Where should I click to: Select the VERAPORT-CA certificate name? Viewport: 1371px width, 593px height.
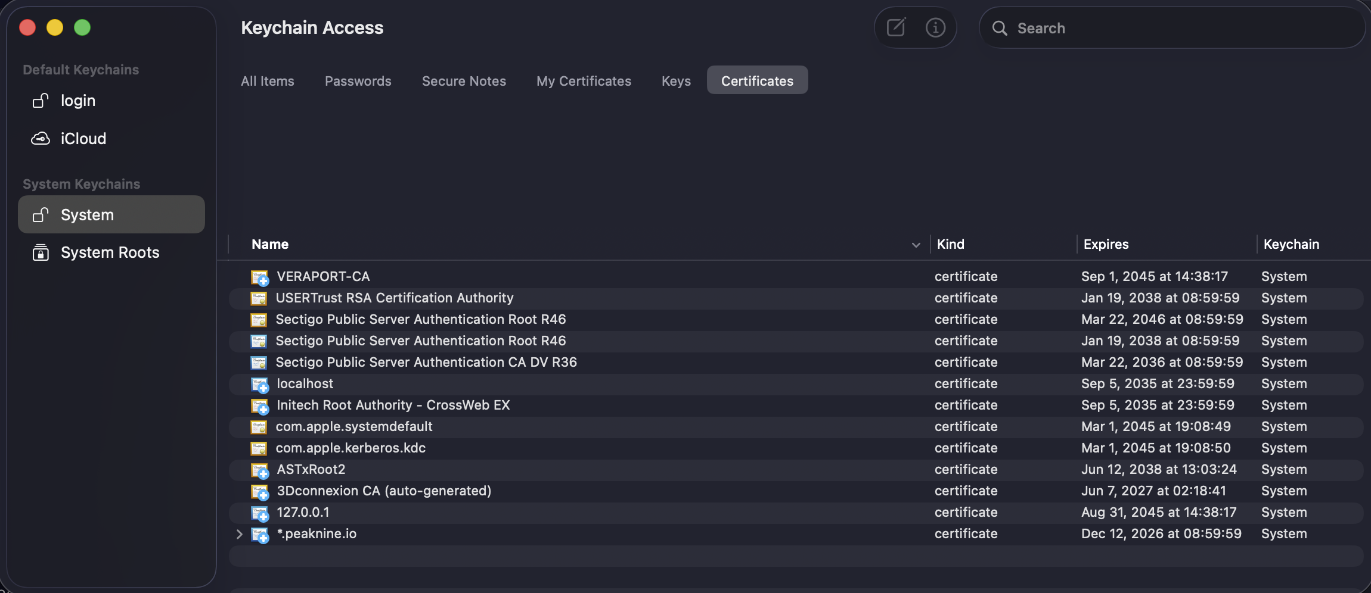[x=323, y=276]
